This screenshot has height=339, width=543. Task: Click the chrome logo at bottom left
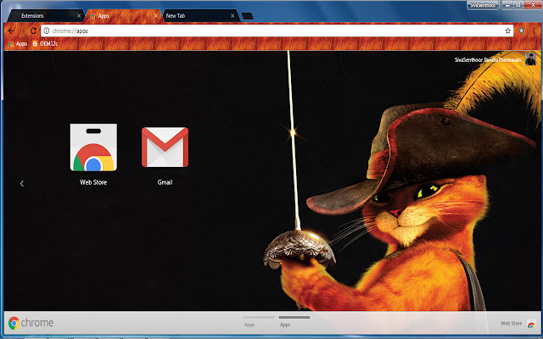31,323
